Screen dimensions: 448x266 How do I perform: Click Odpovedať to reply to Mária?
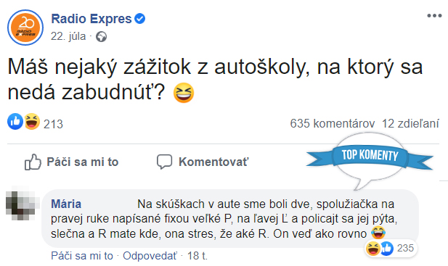pyautogui.click(x=150, y=256)
